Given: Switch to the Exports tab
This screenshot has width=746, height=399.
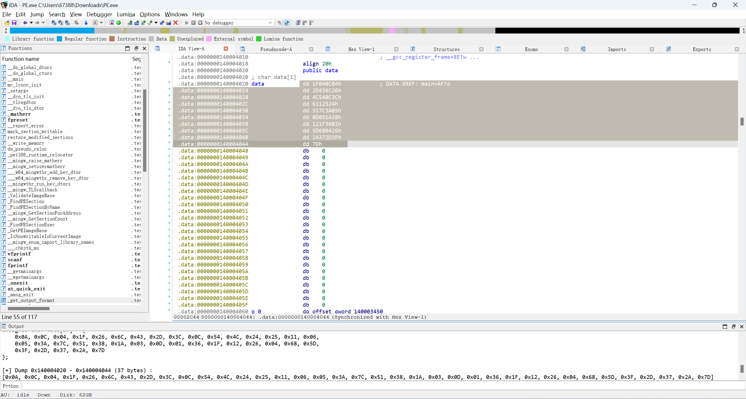Looking at the screenshot, I should coord(702,49).
